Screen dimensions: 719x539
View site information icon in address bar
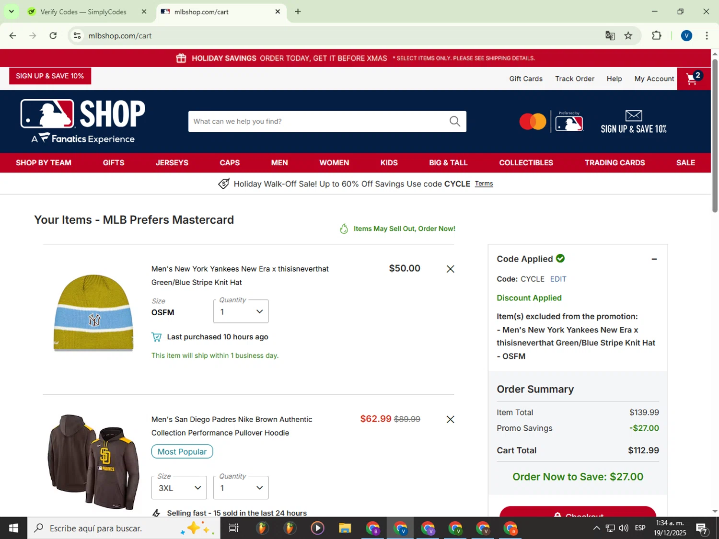pyautogui.click(x=77, y=35)
